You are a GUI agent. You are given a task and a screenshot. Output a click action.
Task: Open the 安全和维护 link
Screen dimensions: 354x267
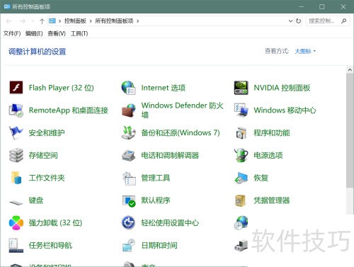coord(47,133)
